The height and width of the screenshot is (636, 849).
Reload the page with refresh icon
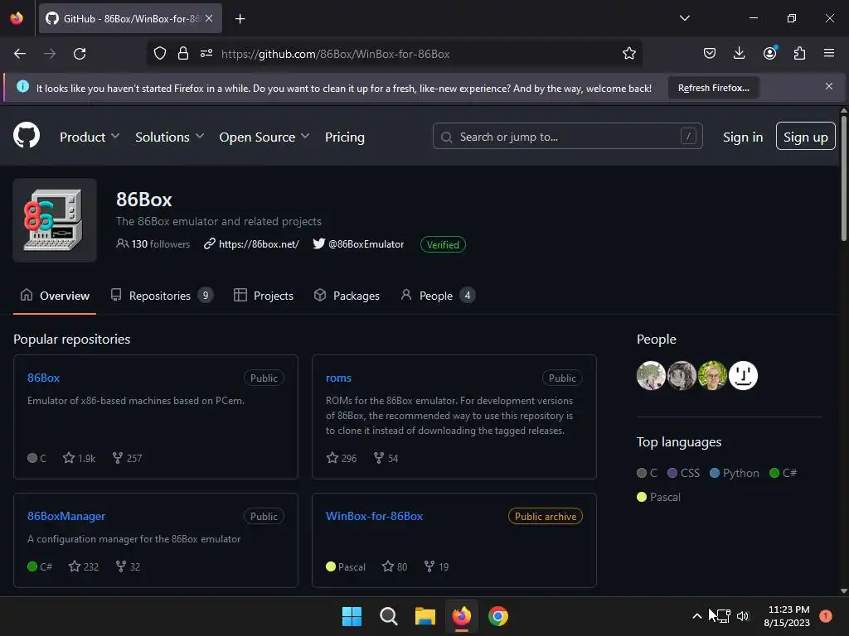tap(80, 54)
